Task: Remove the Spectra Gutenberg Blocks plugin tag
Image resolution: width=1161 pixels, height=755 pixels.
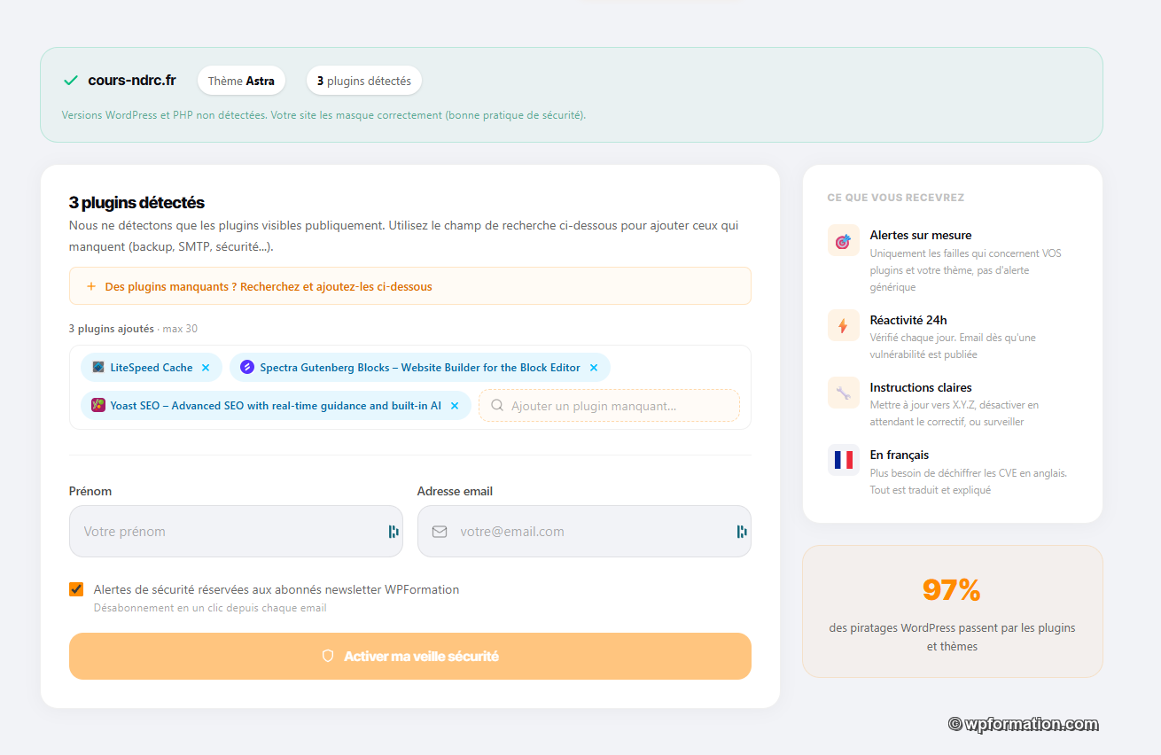Action: tap(594, 368)
